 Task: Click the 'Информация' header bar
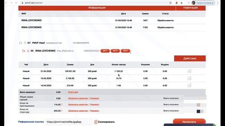point(97,8)
